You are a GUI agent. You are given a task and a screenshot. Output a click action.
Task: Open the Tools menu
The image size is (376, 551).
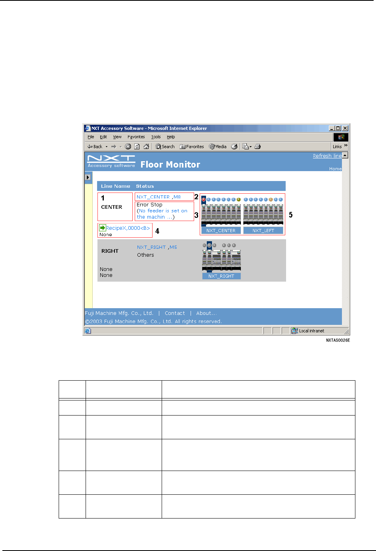(156, 137)
